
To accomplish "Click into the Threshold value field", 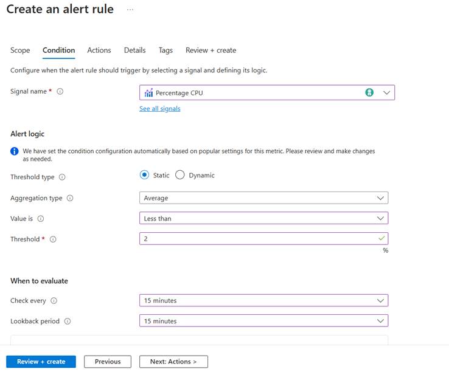I will (259, 239).
